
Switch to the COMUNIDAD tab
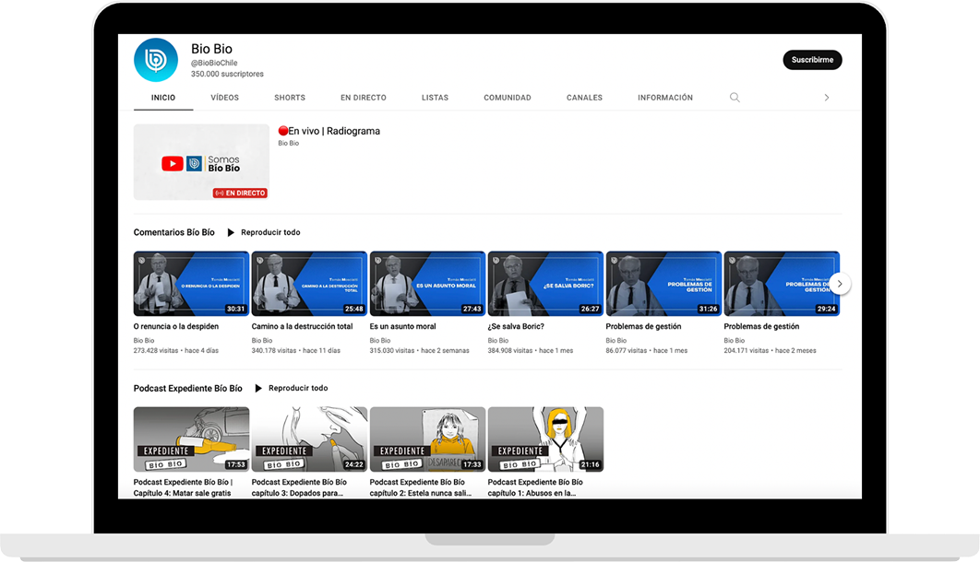click(507, 98)
